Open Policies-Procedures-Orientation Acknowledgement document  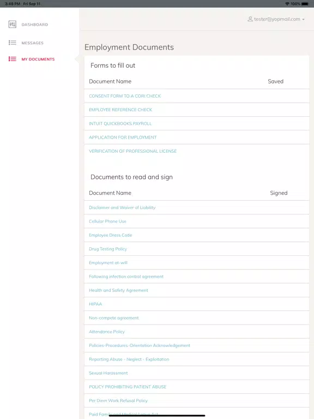[140, 345]
